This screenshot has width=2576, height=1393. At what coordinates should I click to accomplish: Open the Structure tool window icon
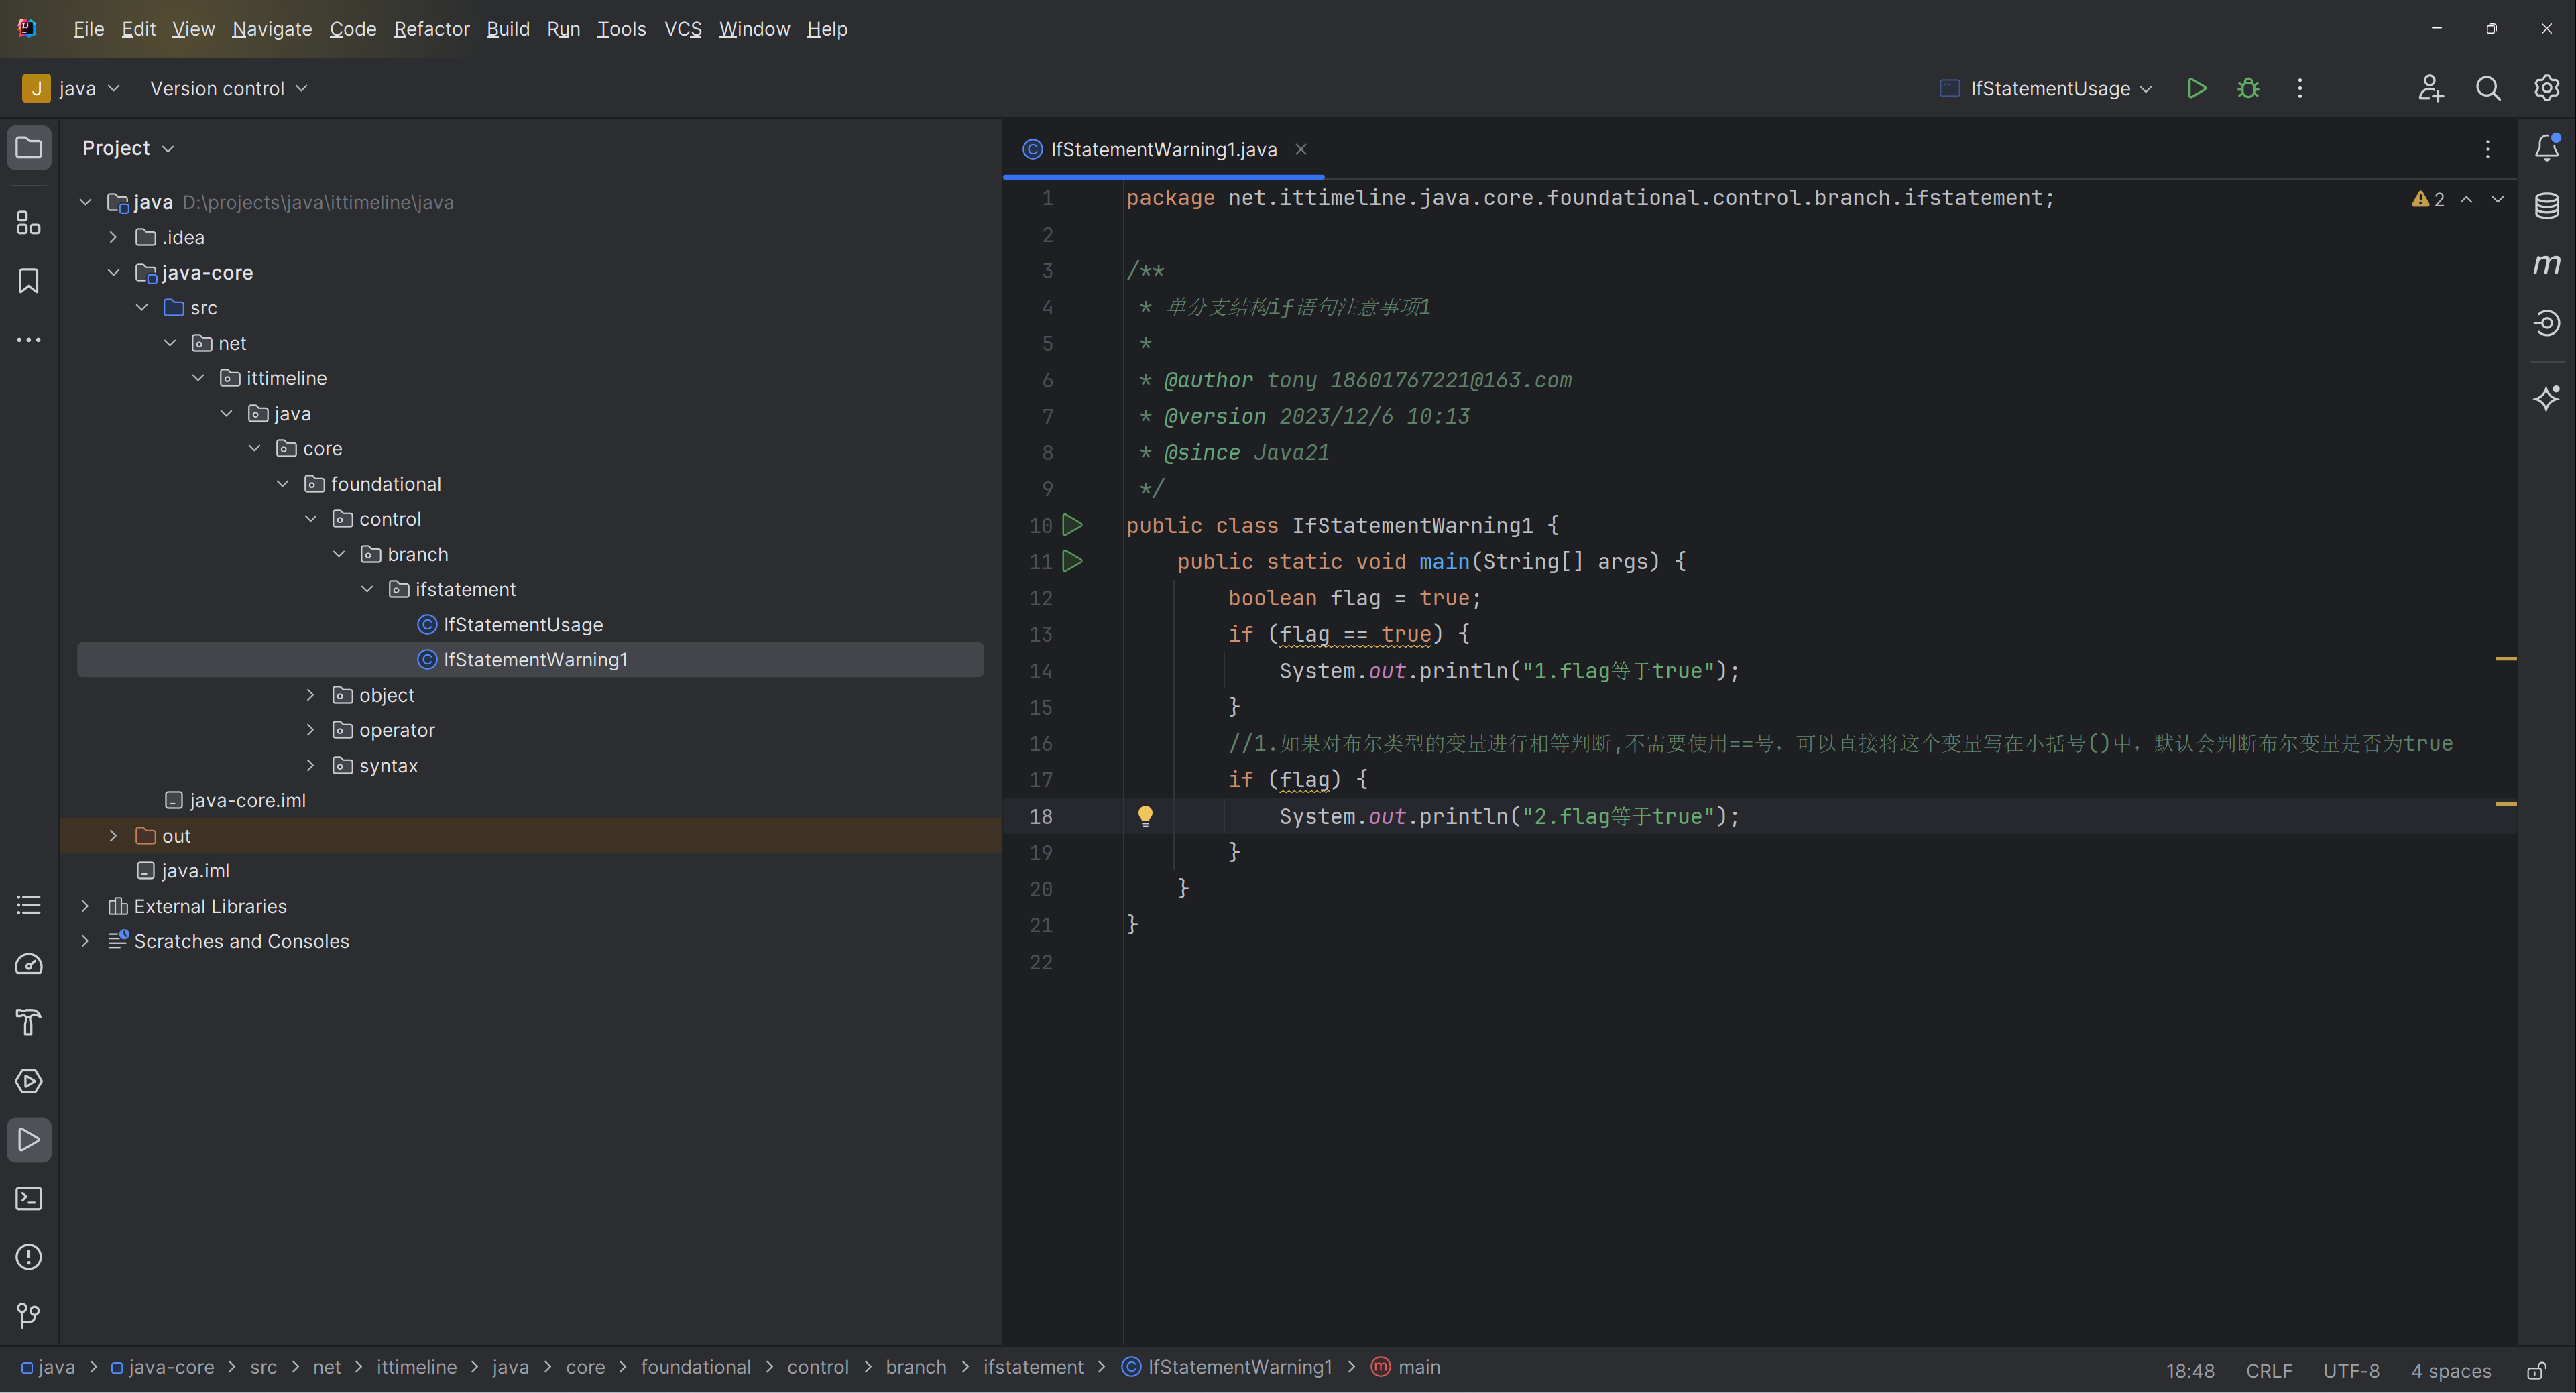tap(29, 222)
